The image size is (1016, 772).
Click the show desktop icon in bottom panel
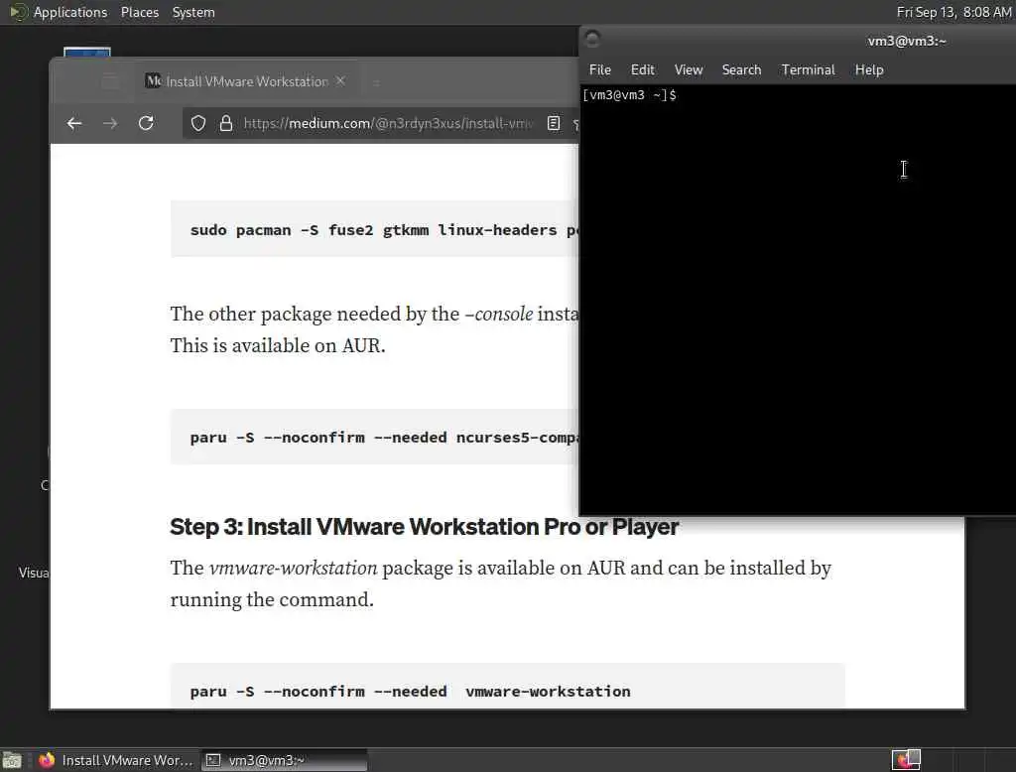tap(12, 760)
